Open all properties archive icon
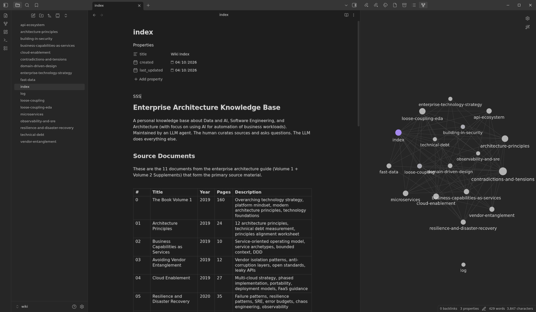The image size is (536, 312). click(x=404, y=5)
